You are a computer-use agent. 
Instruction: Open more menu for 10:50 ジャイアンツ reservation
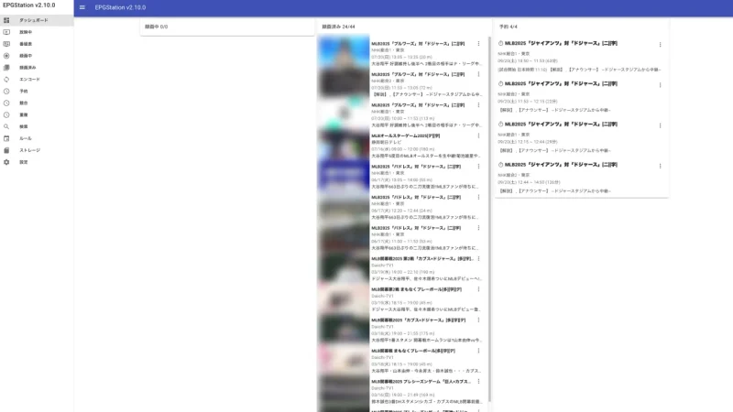point(660,45)
